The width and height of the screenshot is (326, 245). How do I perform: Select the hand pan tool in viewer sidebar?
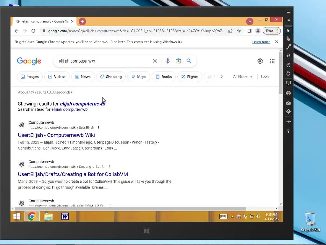click(x=288, y=39)
